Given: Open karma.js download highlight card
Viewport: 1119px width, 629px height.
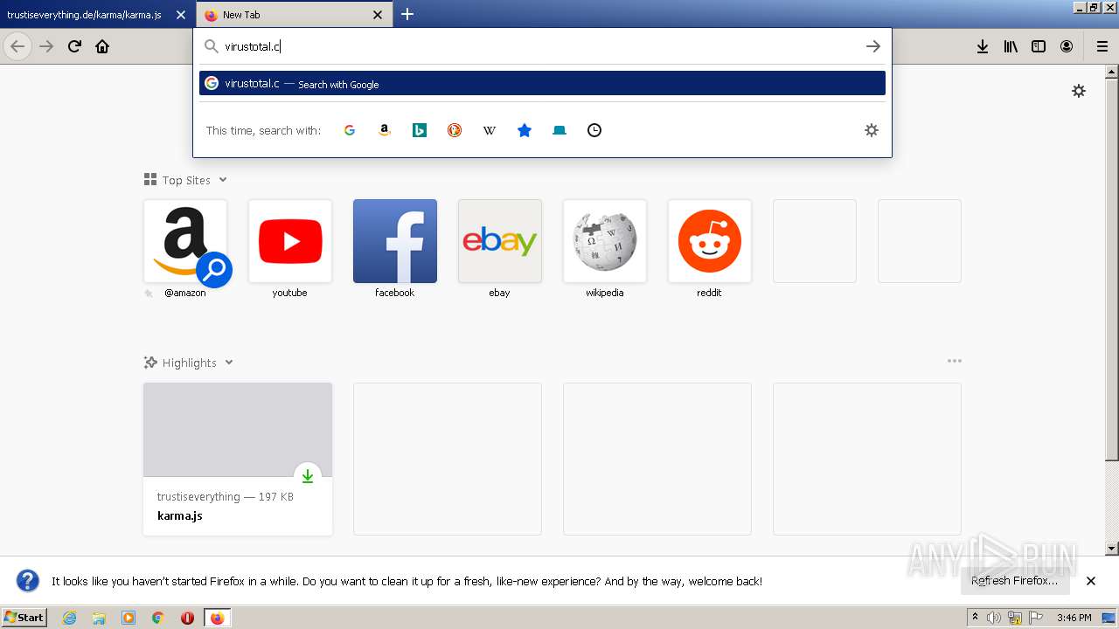Looking at the screenshot, I should click(238, 459).
